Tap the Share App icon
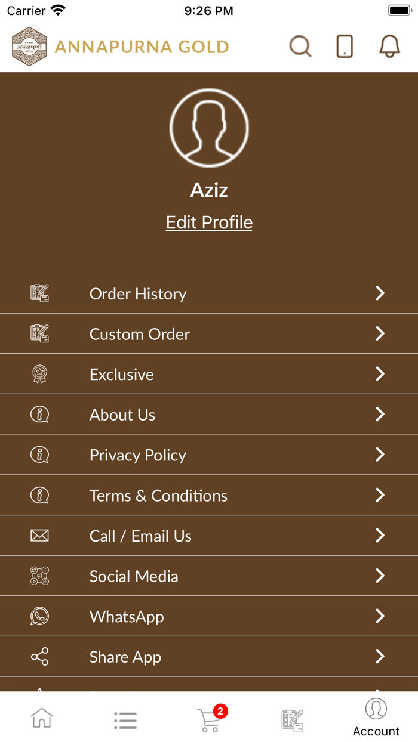418x742 pixels. point(39,657)
